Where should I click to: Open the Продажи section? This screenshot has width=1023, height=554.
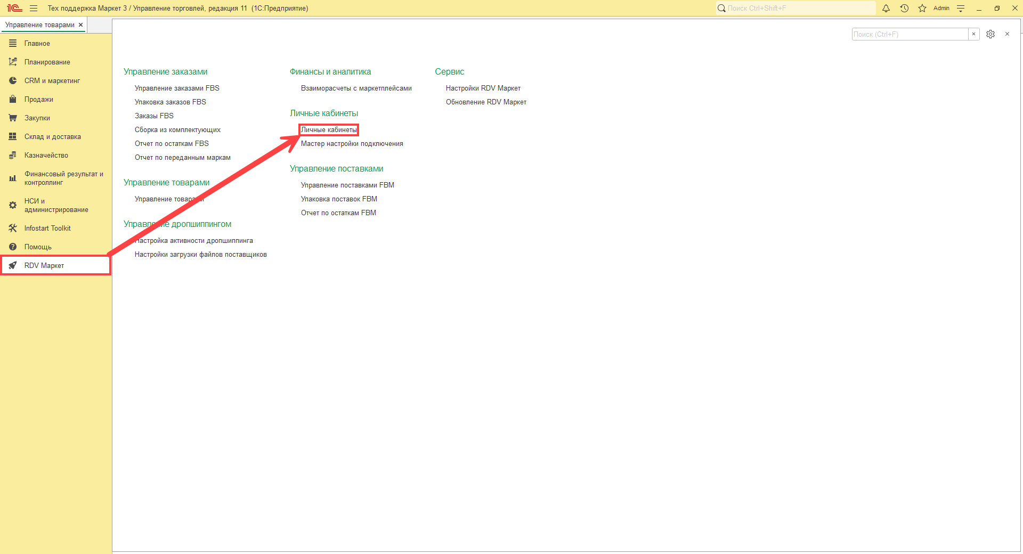(x=56, y=99)
